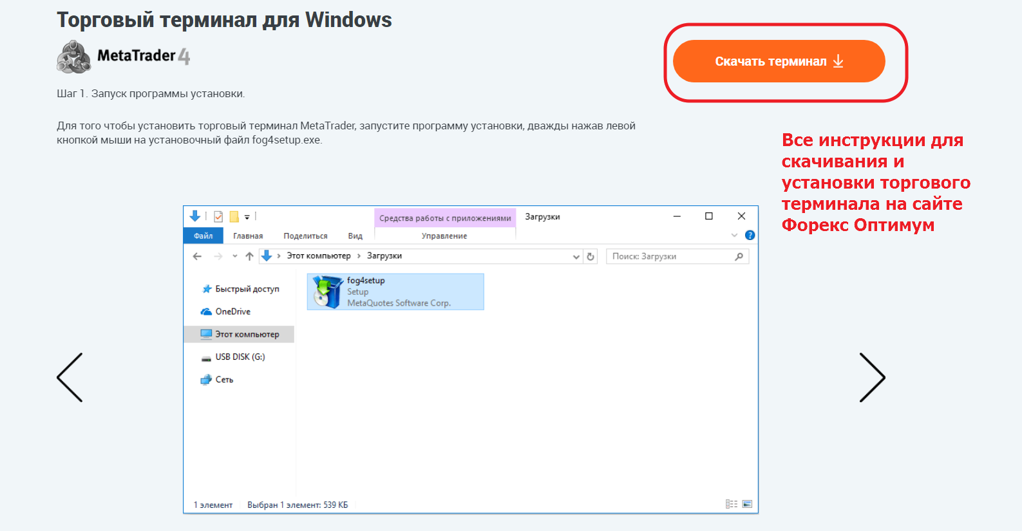The width and height of the screenshot is (1022, 531).
Task: Click the Downloads folder icon in address bar
Action: 267,256
